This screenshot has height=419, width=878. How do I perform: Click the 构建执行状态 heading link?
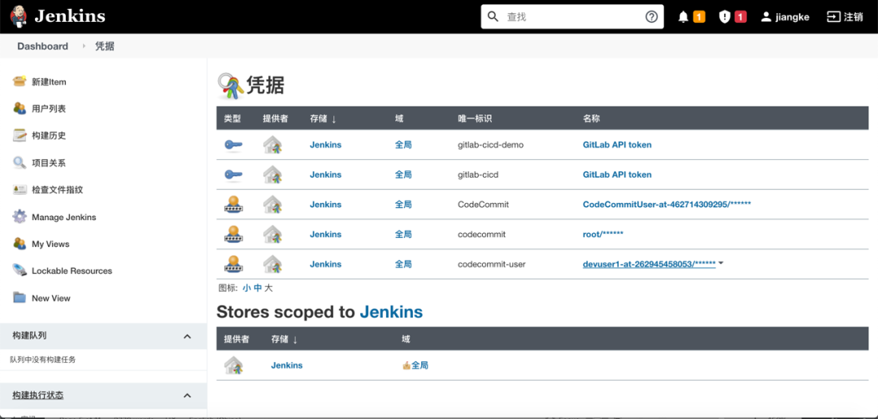[38, 395]
